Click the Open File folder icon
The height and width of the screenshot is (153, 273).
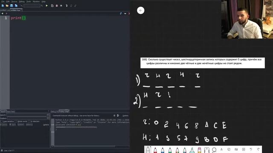tap(7, 6)
